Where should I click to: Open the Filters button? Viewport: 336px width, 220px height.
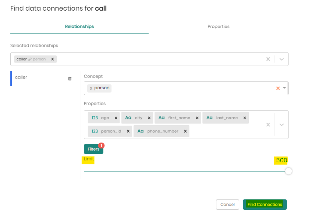coord(93,149)
